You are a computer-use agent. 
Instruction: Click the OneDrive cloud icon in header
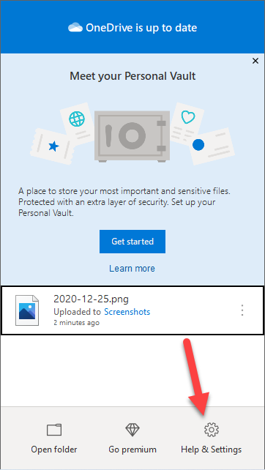coord(75,28)
